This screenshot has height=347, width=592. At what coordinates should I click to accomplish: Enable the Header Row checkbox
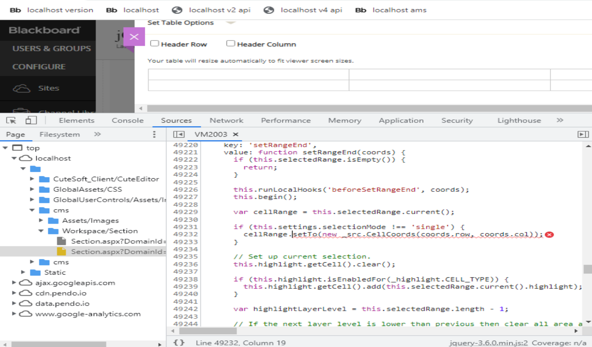[154, 43]
